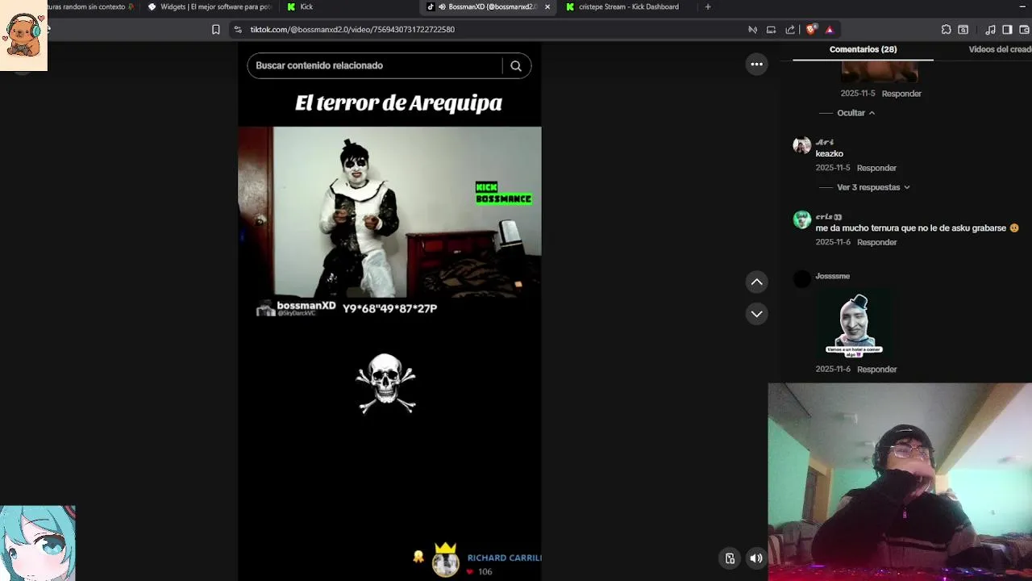Click the Buscar contenido relacionado search field
1032x581 pixels.
(x=375, y=65)
